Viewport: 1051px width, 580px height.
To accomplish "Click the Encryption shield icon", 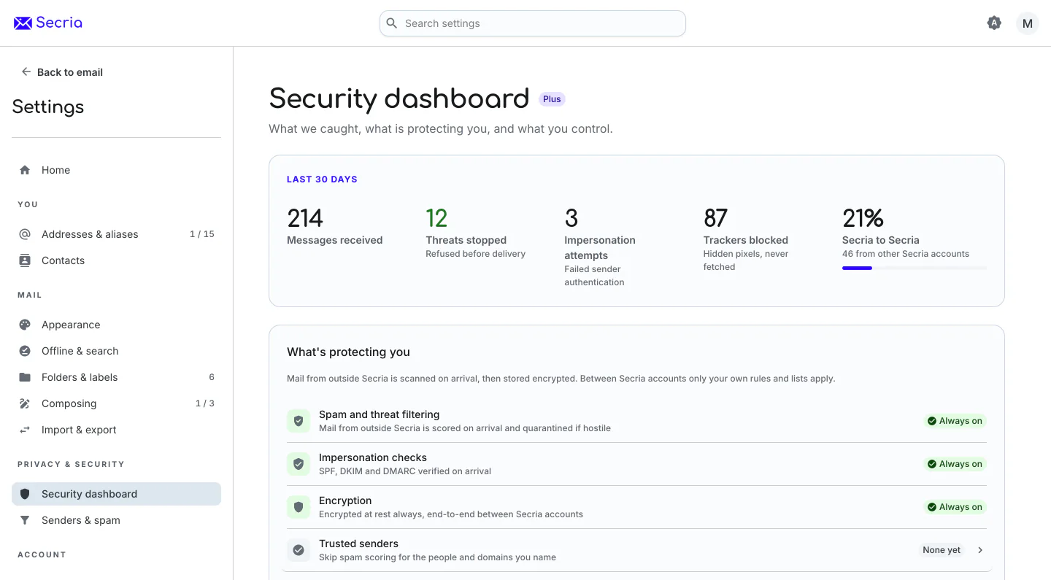I will click(x=299, y=507).
